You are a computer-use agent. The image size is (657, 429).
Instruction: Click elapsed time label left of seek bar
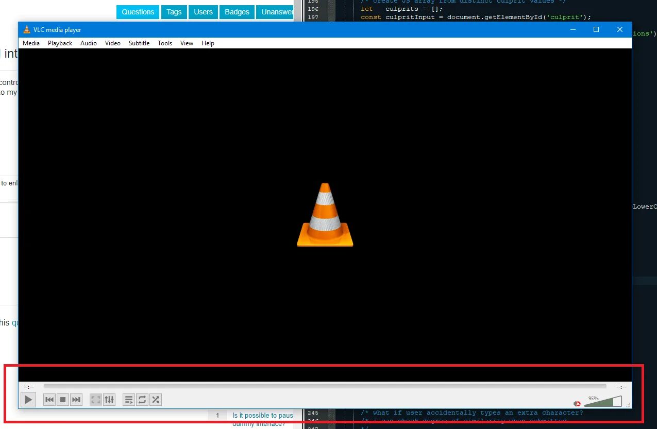click(x=29, y=387)
